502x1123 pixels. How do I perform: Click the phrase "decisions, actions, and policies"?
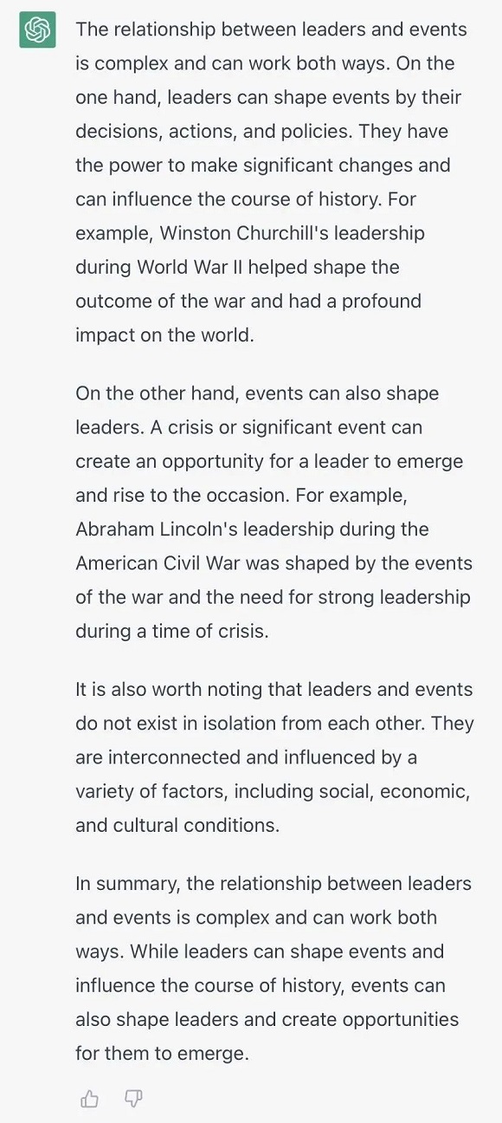(x=214, y=132)
